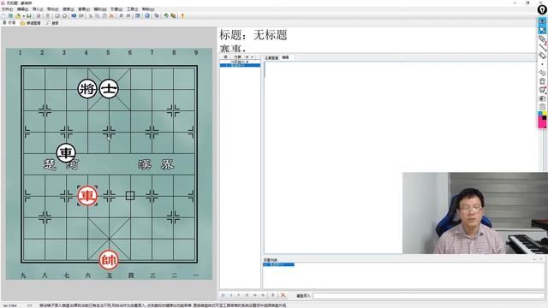The height and width of the screenshot is (308, 548).
Task: Click the trash can icon in annotation toolbar
Action: click(542, 81)
